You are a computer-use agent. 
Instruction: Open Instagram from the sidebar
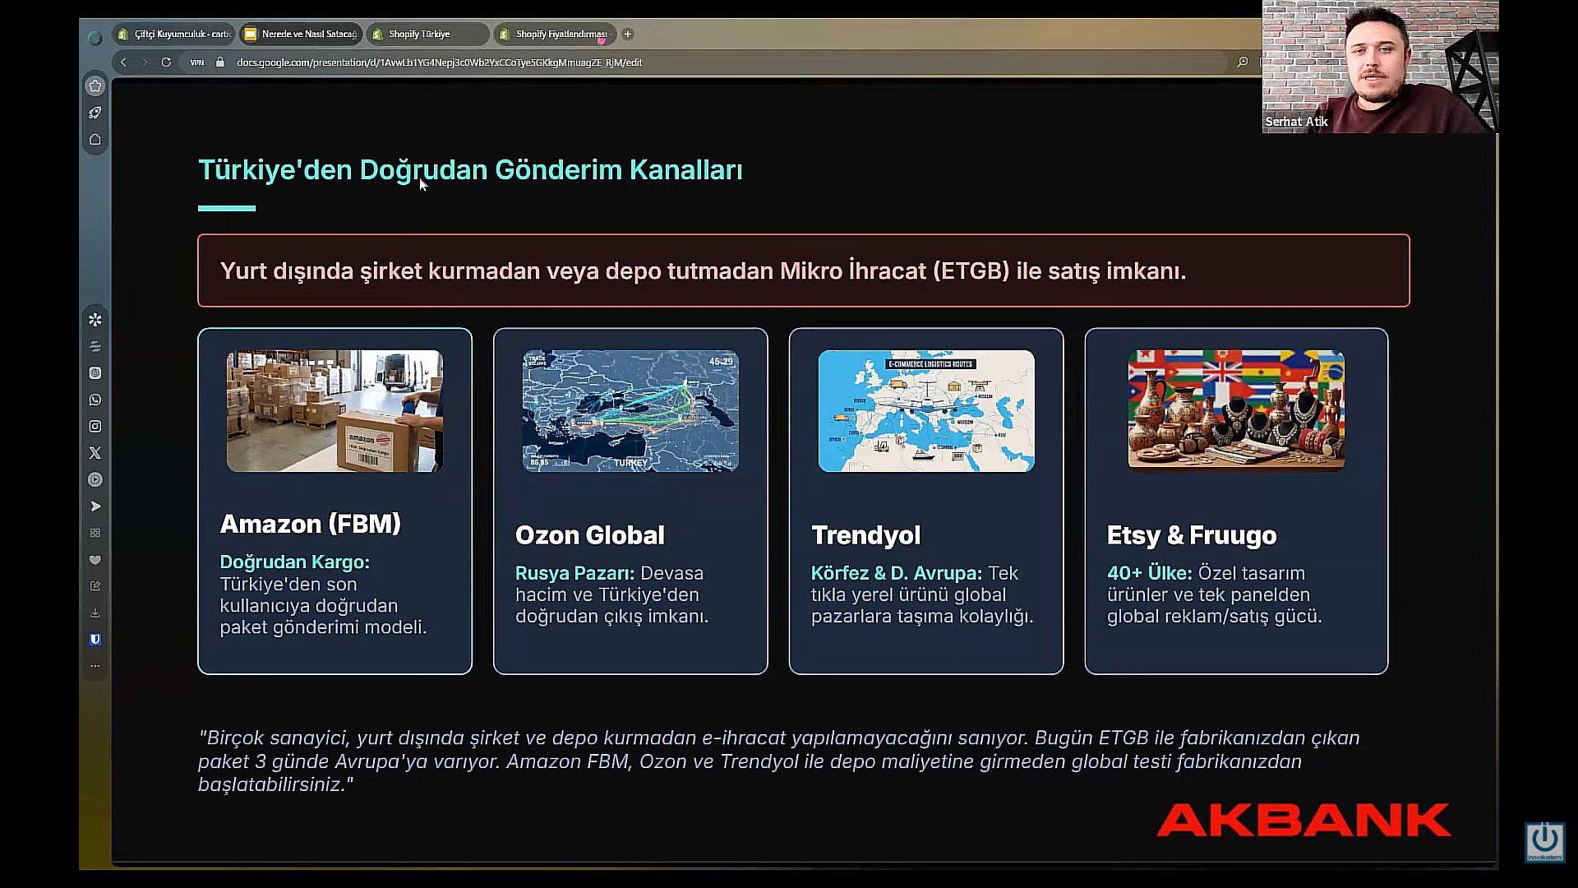pyautogui.click(x=95, y=426)
